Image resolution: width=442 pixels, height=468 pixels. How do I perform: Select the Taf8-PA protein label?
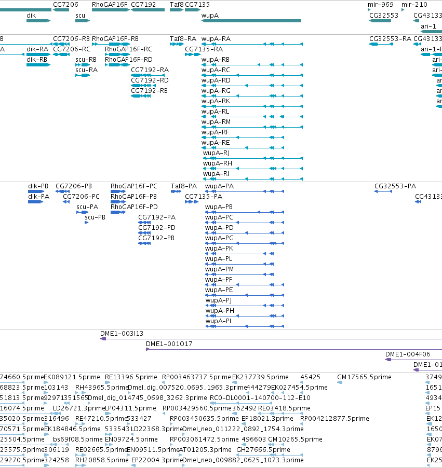click(x=184, y=186)
